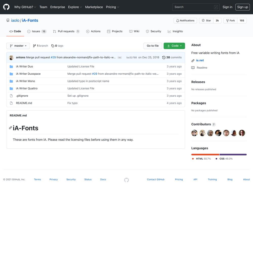
Task: Open the iA-Fonts repository title link
Action: (x=30, y=20)
